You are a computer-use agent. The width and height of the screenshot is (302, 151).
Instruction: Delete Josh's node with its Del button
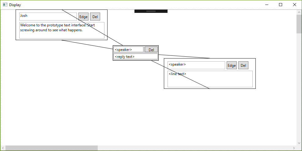click(x=95, y=17)
